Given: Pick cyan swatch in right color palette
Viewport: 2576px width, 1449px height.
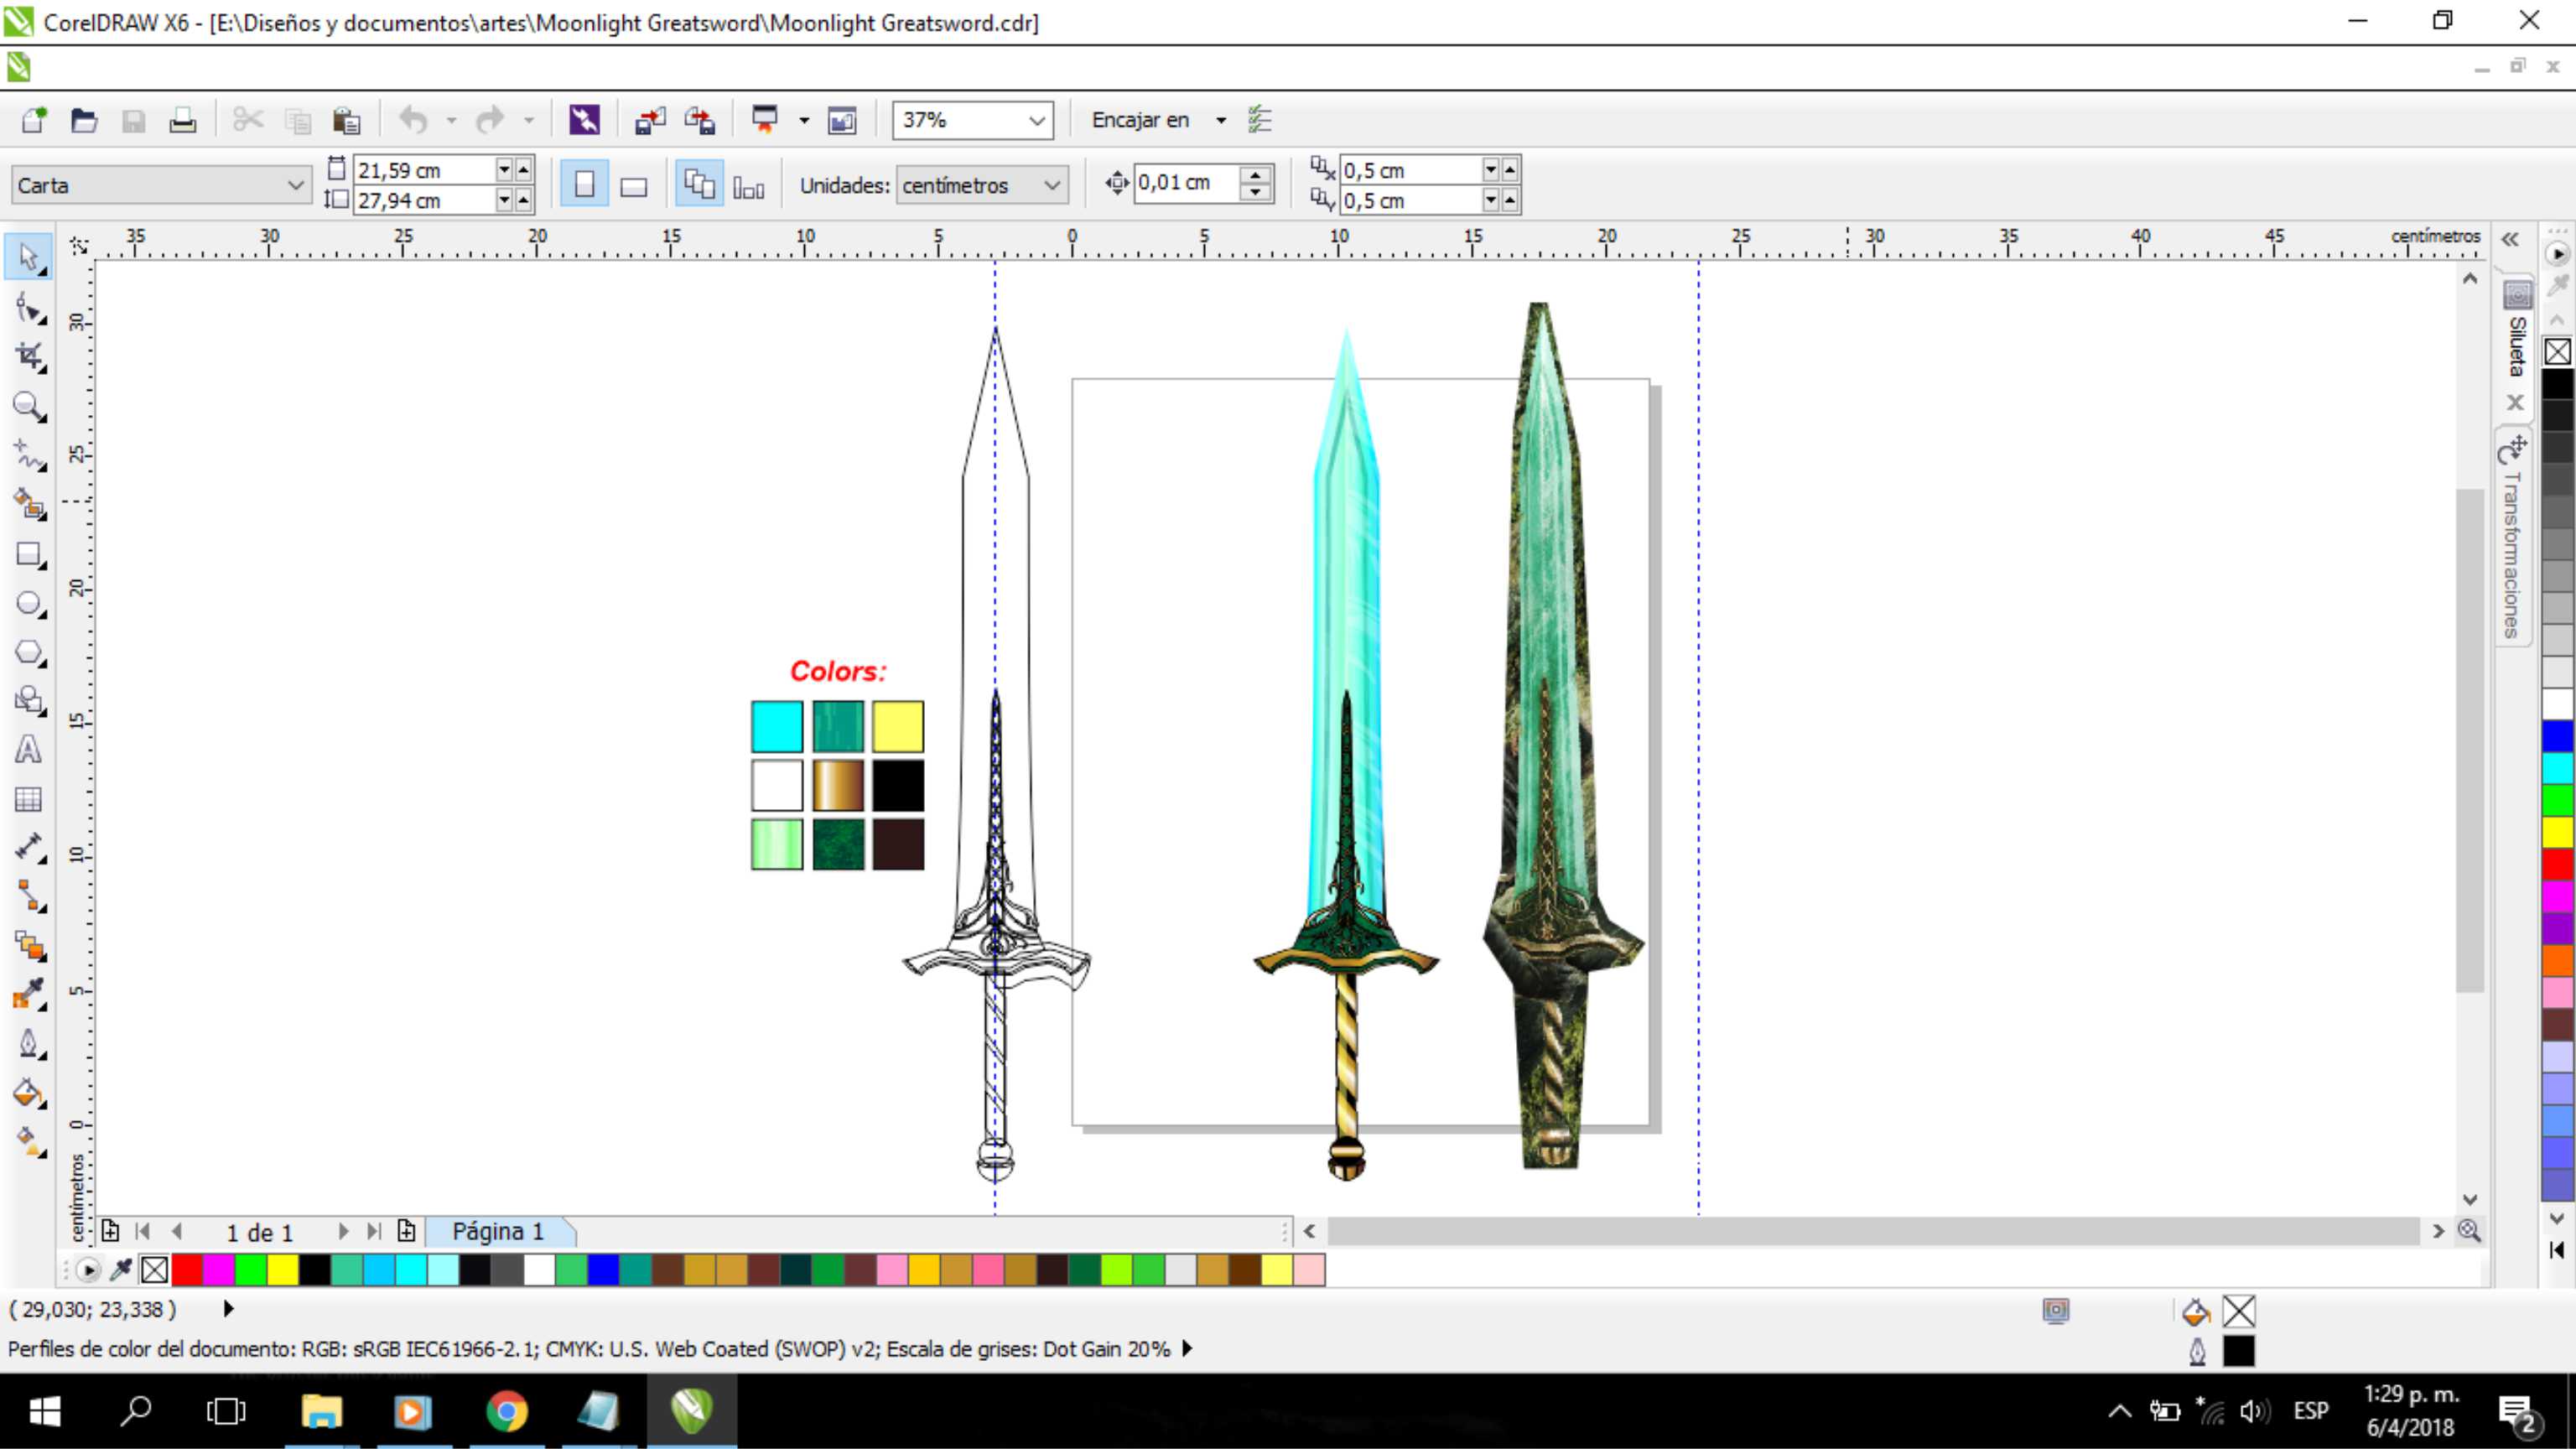Looking at the screenshot, I should coord(2557,768).
